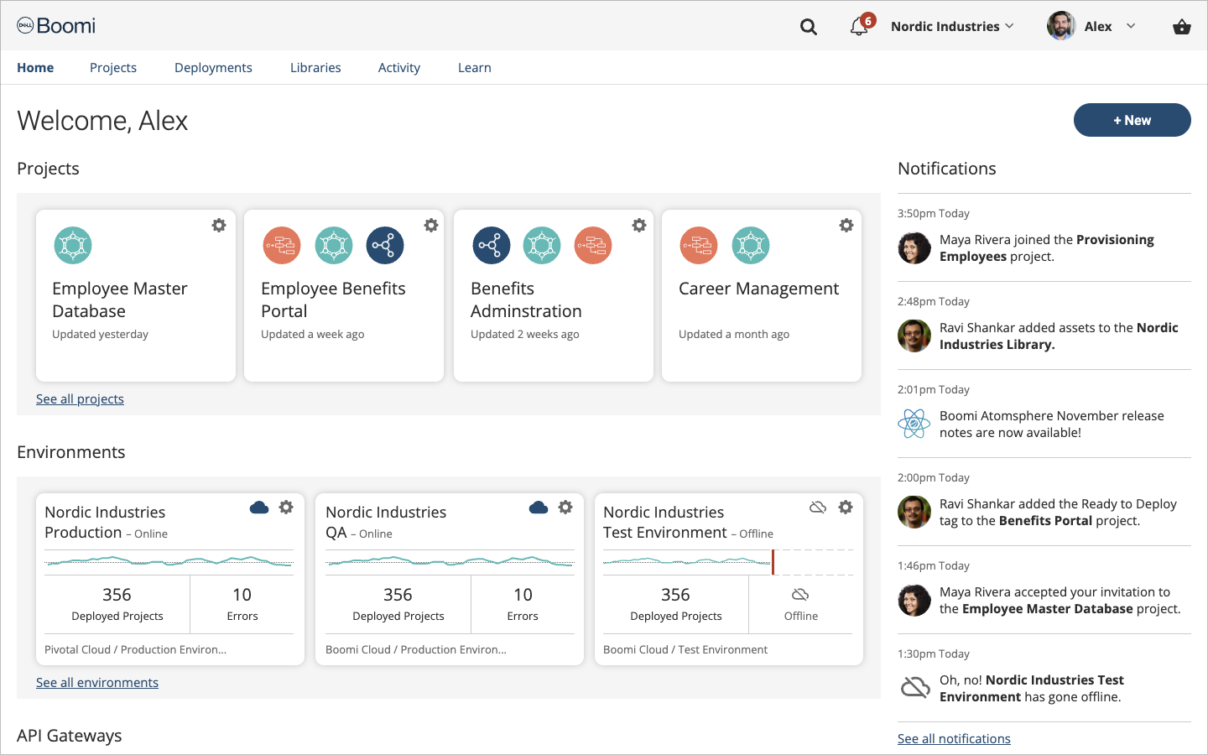Click Pivotal Cloud / Production Environ... text
This screenshot has width=1208, height=755.
[135, 649]
